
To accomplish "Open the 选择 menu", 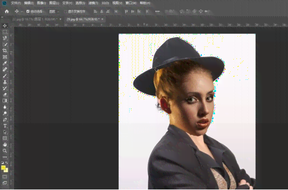I will click(80, 3).
